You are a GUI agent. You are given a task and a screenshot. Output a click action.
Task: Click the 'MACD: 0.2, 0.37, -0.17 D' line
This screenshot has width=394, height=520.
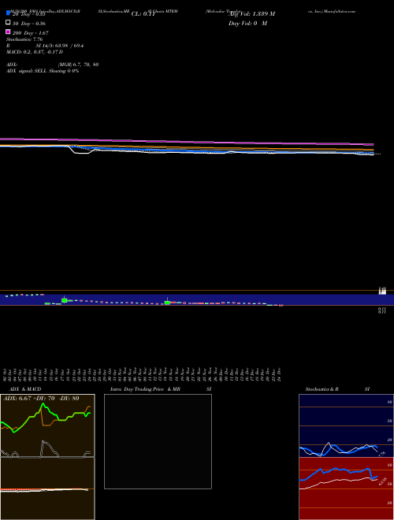[x=35, y=52]
